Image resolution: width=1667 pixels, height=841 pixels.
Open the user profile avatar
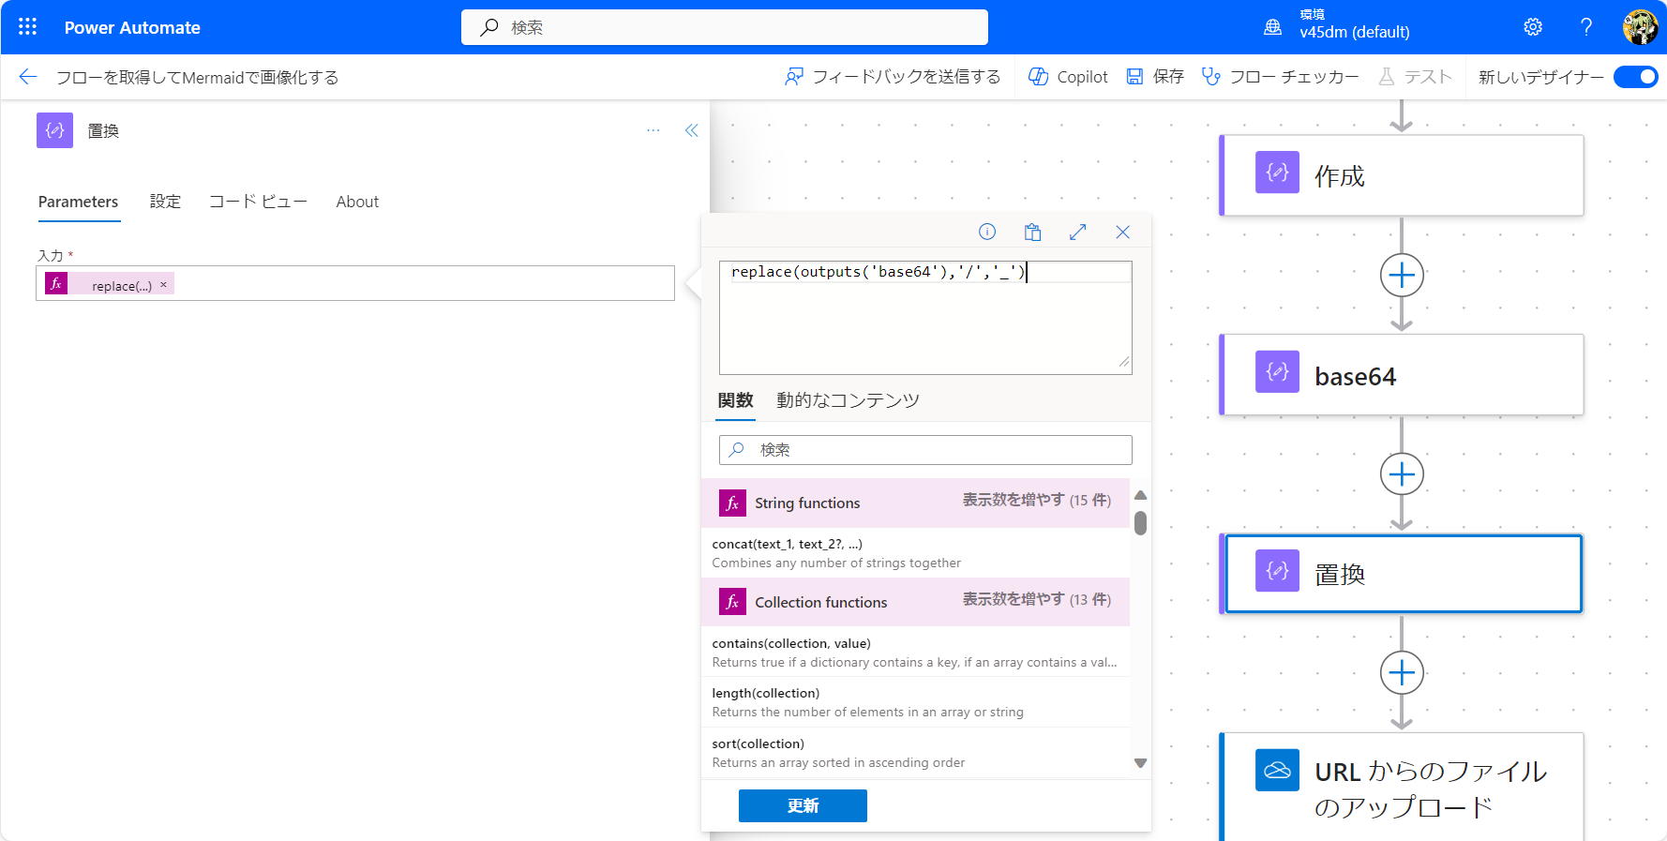pyautogui.click(x=1640, y=27)
